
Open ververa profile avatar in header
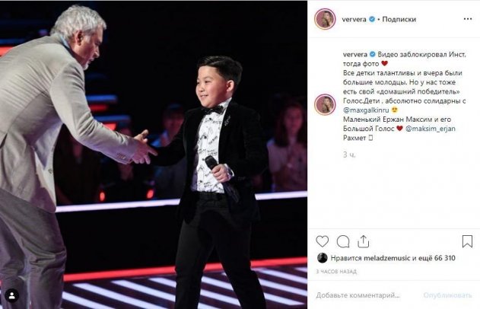(325, 19)
